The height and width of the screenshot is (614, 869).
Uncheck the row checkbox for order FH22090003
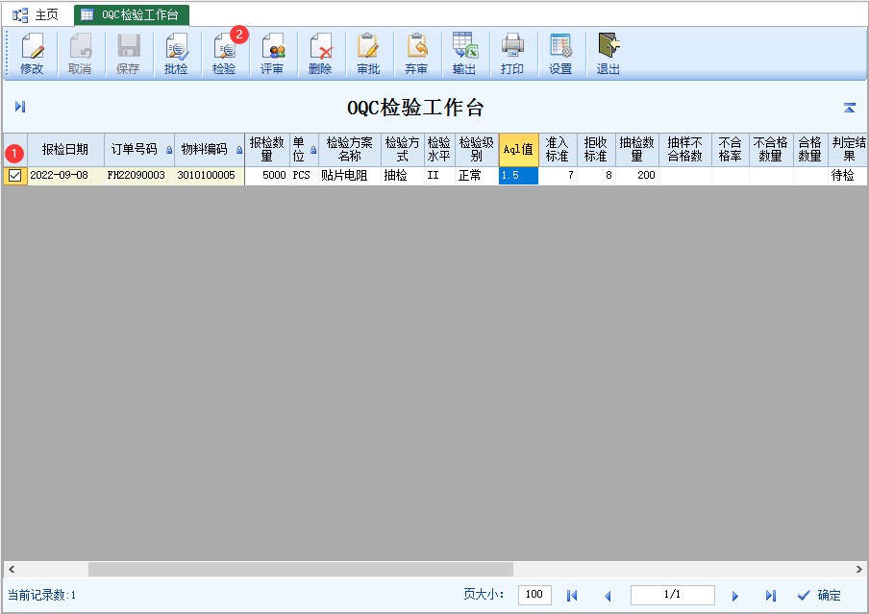click(x=15, y=176)
